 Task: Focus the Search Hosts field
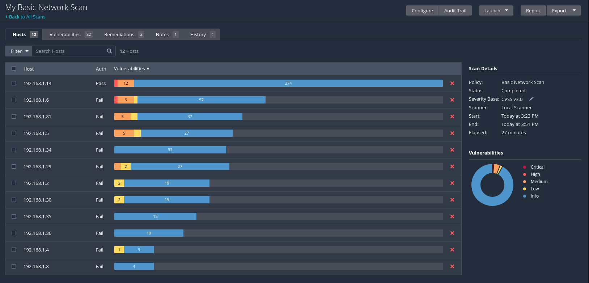click(x=69, y=51)
